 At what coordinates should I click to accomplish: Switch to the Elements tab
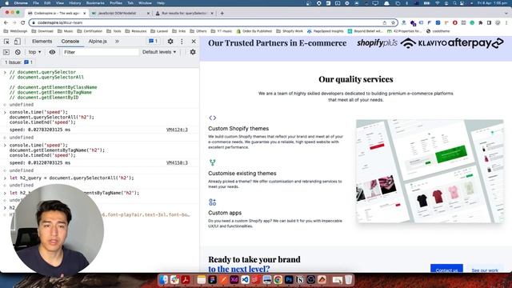(42, 42)
